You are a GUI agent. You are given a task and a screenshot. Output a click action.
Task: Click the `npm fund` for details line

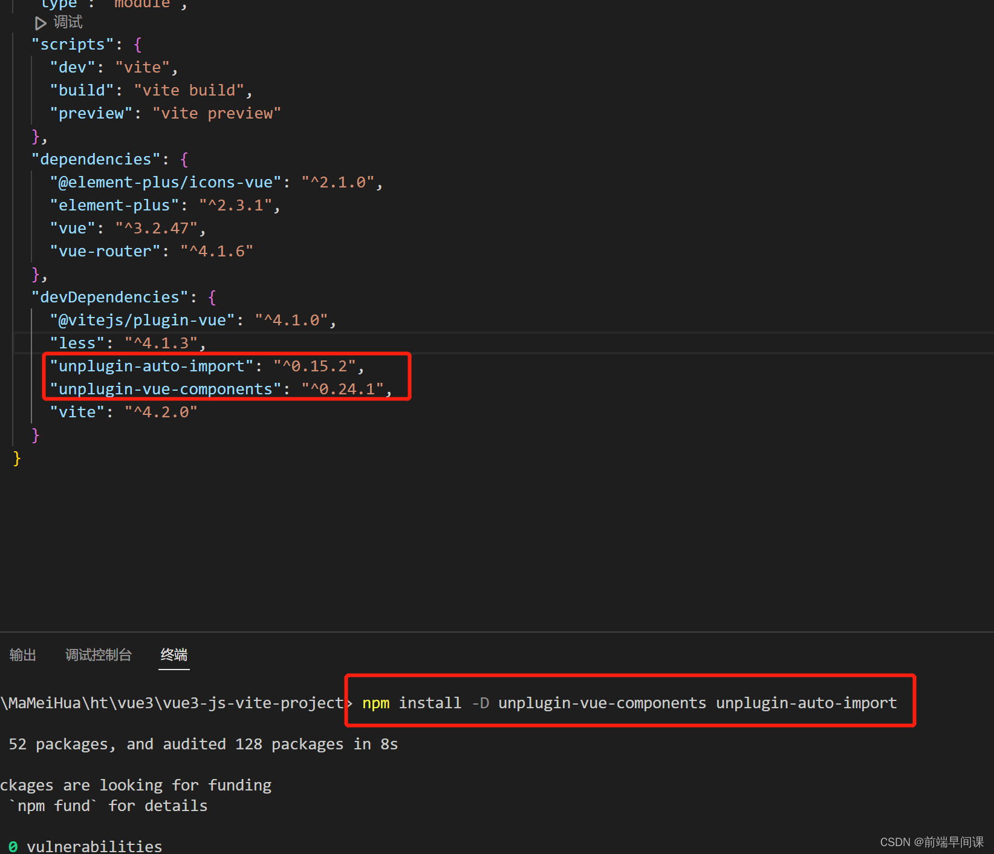click(108, 806)
